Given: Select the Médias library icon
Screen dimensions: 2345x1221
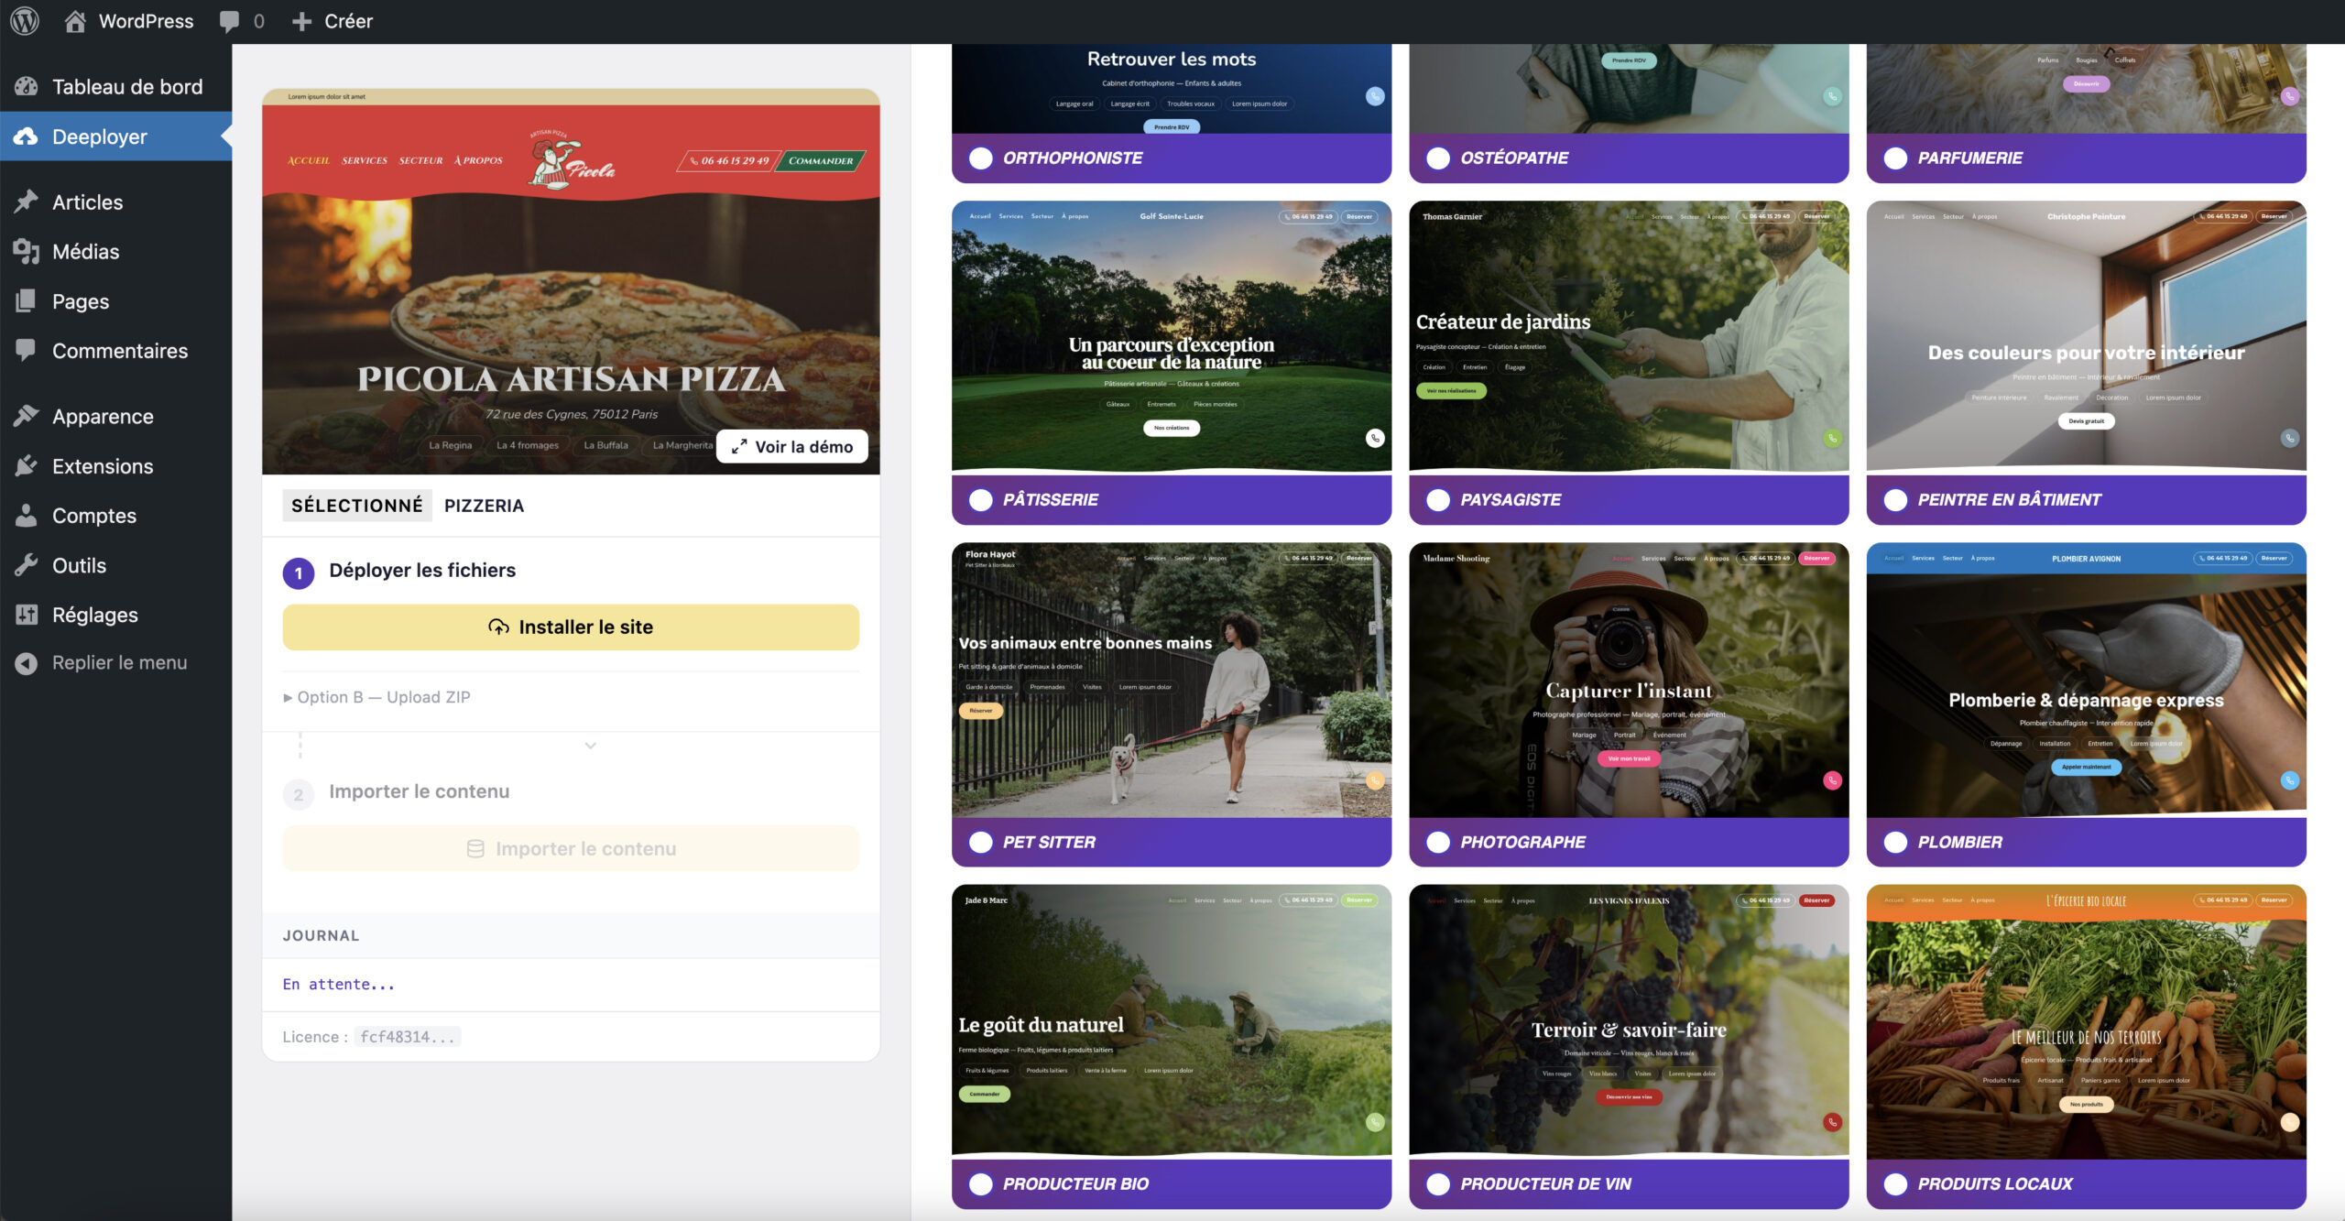Looking at the screenshot, I should click(x=27, y=251).
